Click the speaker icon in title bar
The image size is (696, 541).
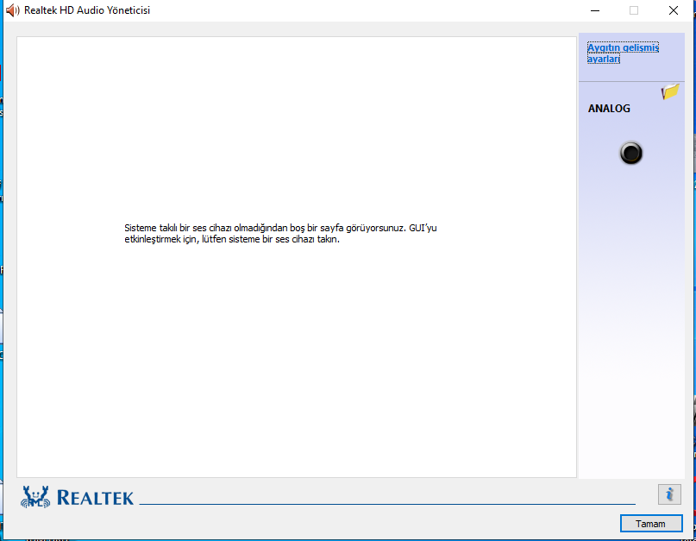pos(12,10)
